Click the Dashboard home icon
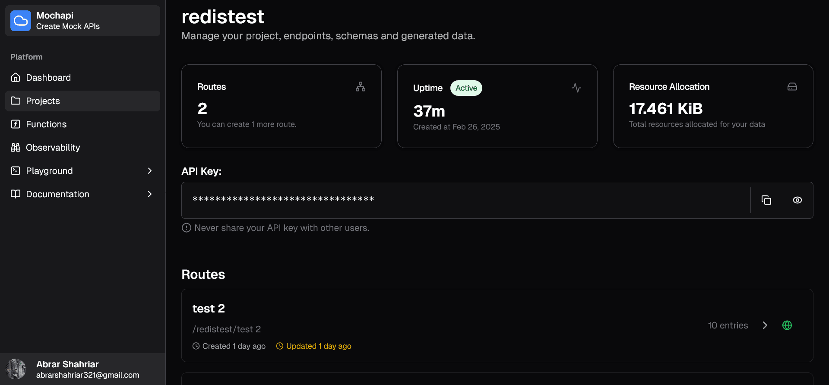The width and height of the screenshot is (829, 385). (16, 78)
